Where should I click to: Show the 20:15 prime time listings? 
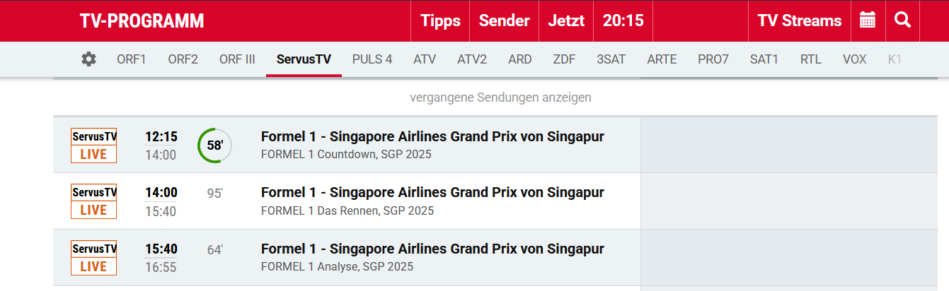[623, 20]
